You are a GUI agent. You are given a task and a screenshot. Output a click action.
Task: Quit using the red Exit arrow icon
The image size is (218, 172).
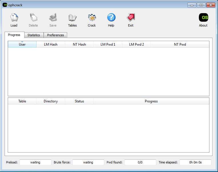(131, 17)
